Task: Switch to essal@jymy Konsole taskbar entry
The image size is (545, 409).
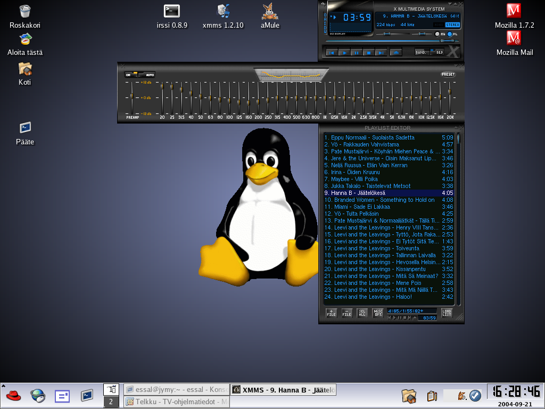Action: [x=177, y=389]
